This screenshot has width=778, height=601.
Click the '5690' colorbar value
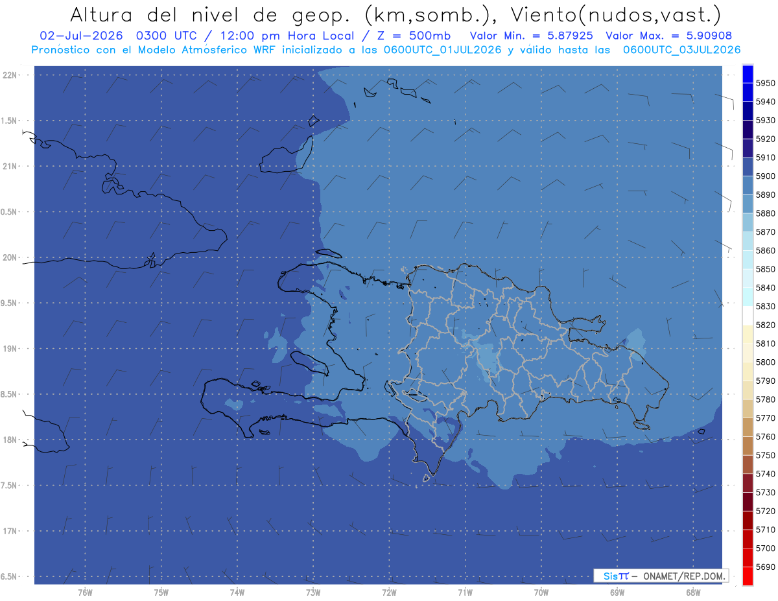766,567
